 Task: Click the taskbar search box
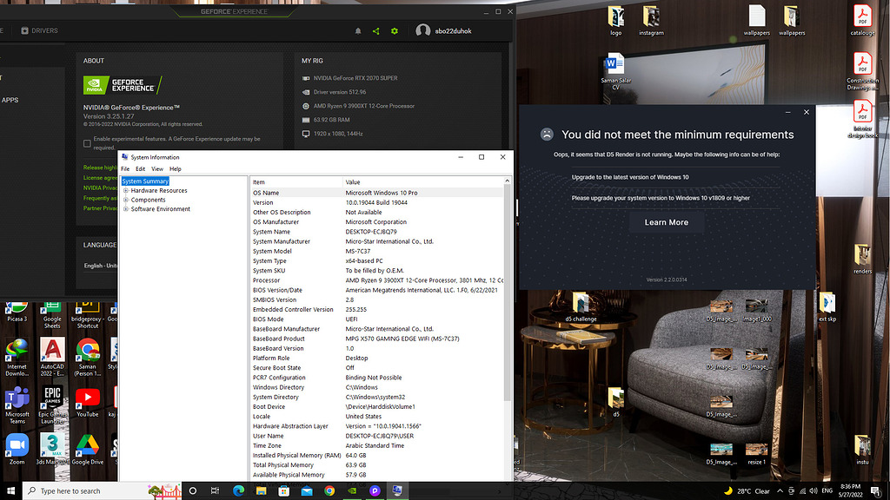click(103, 491)
